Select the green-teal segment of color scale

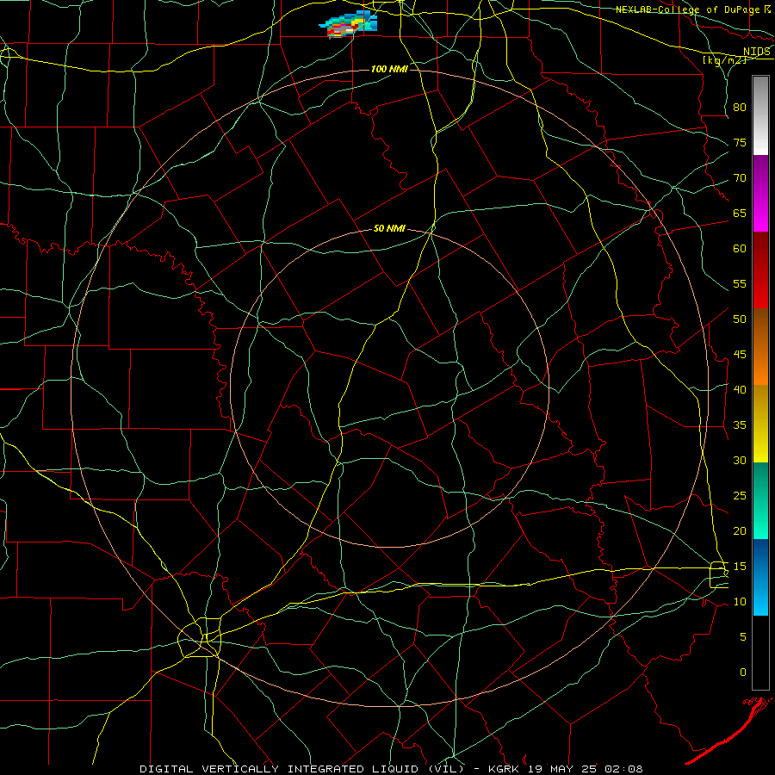click(x=760, y=500)
